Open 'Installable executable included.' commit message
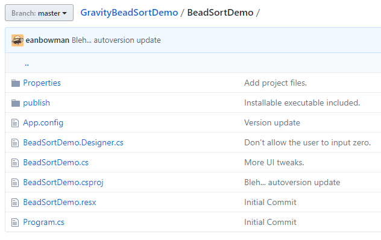The height and width of the screenshot is (240, 381). (302, 103)
